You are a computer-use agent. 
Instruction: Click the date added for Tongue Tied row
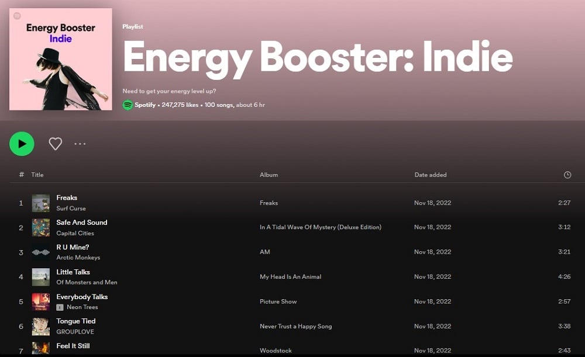point(432,326)
